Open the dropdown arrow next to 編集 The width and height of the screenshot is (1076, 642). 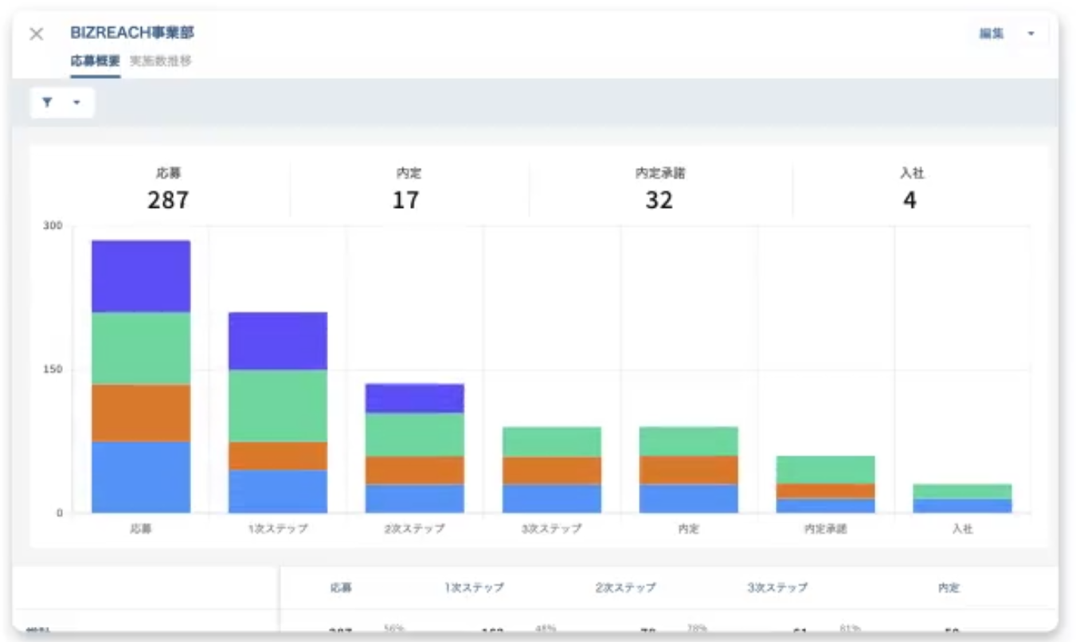[x=1031, y=34]
